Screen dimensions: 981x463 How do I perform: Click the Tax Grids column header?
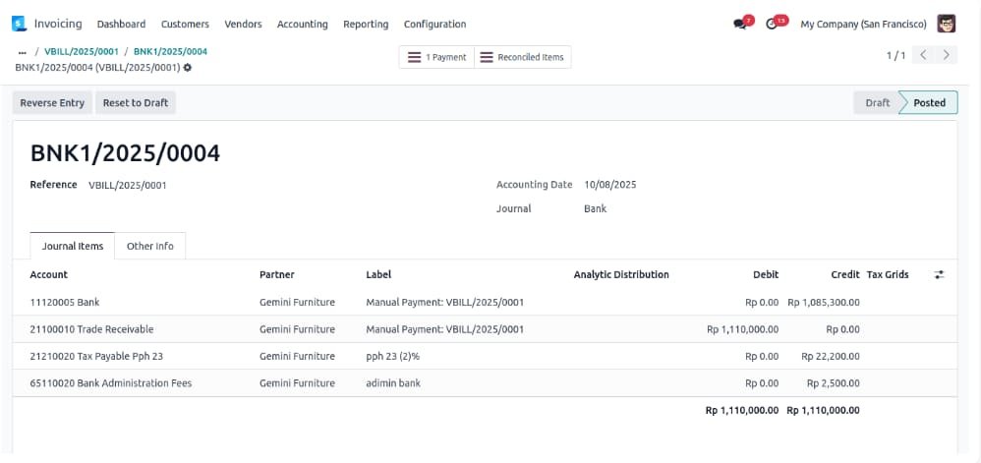click(888, 274)
